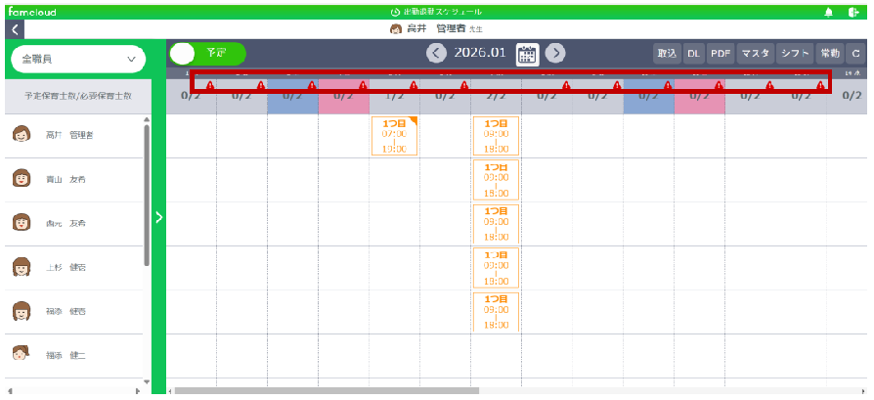The height and width of the screenshot is (400, 874).
Task: Open the シフト menu
Action: click(x=795, y=54)
